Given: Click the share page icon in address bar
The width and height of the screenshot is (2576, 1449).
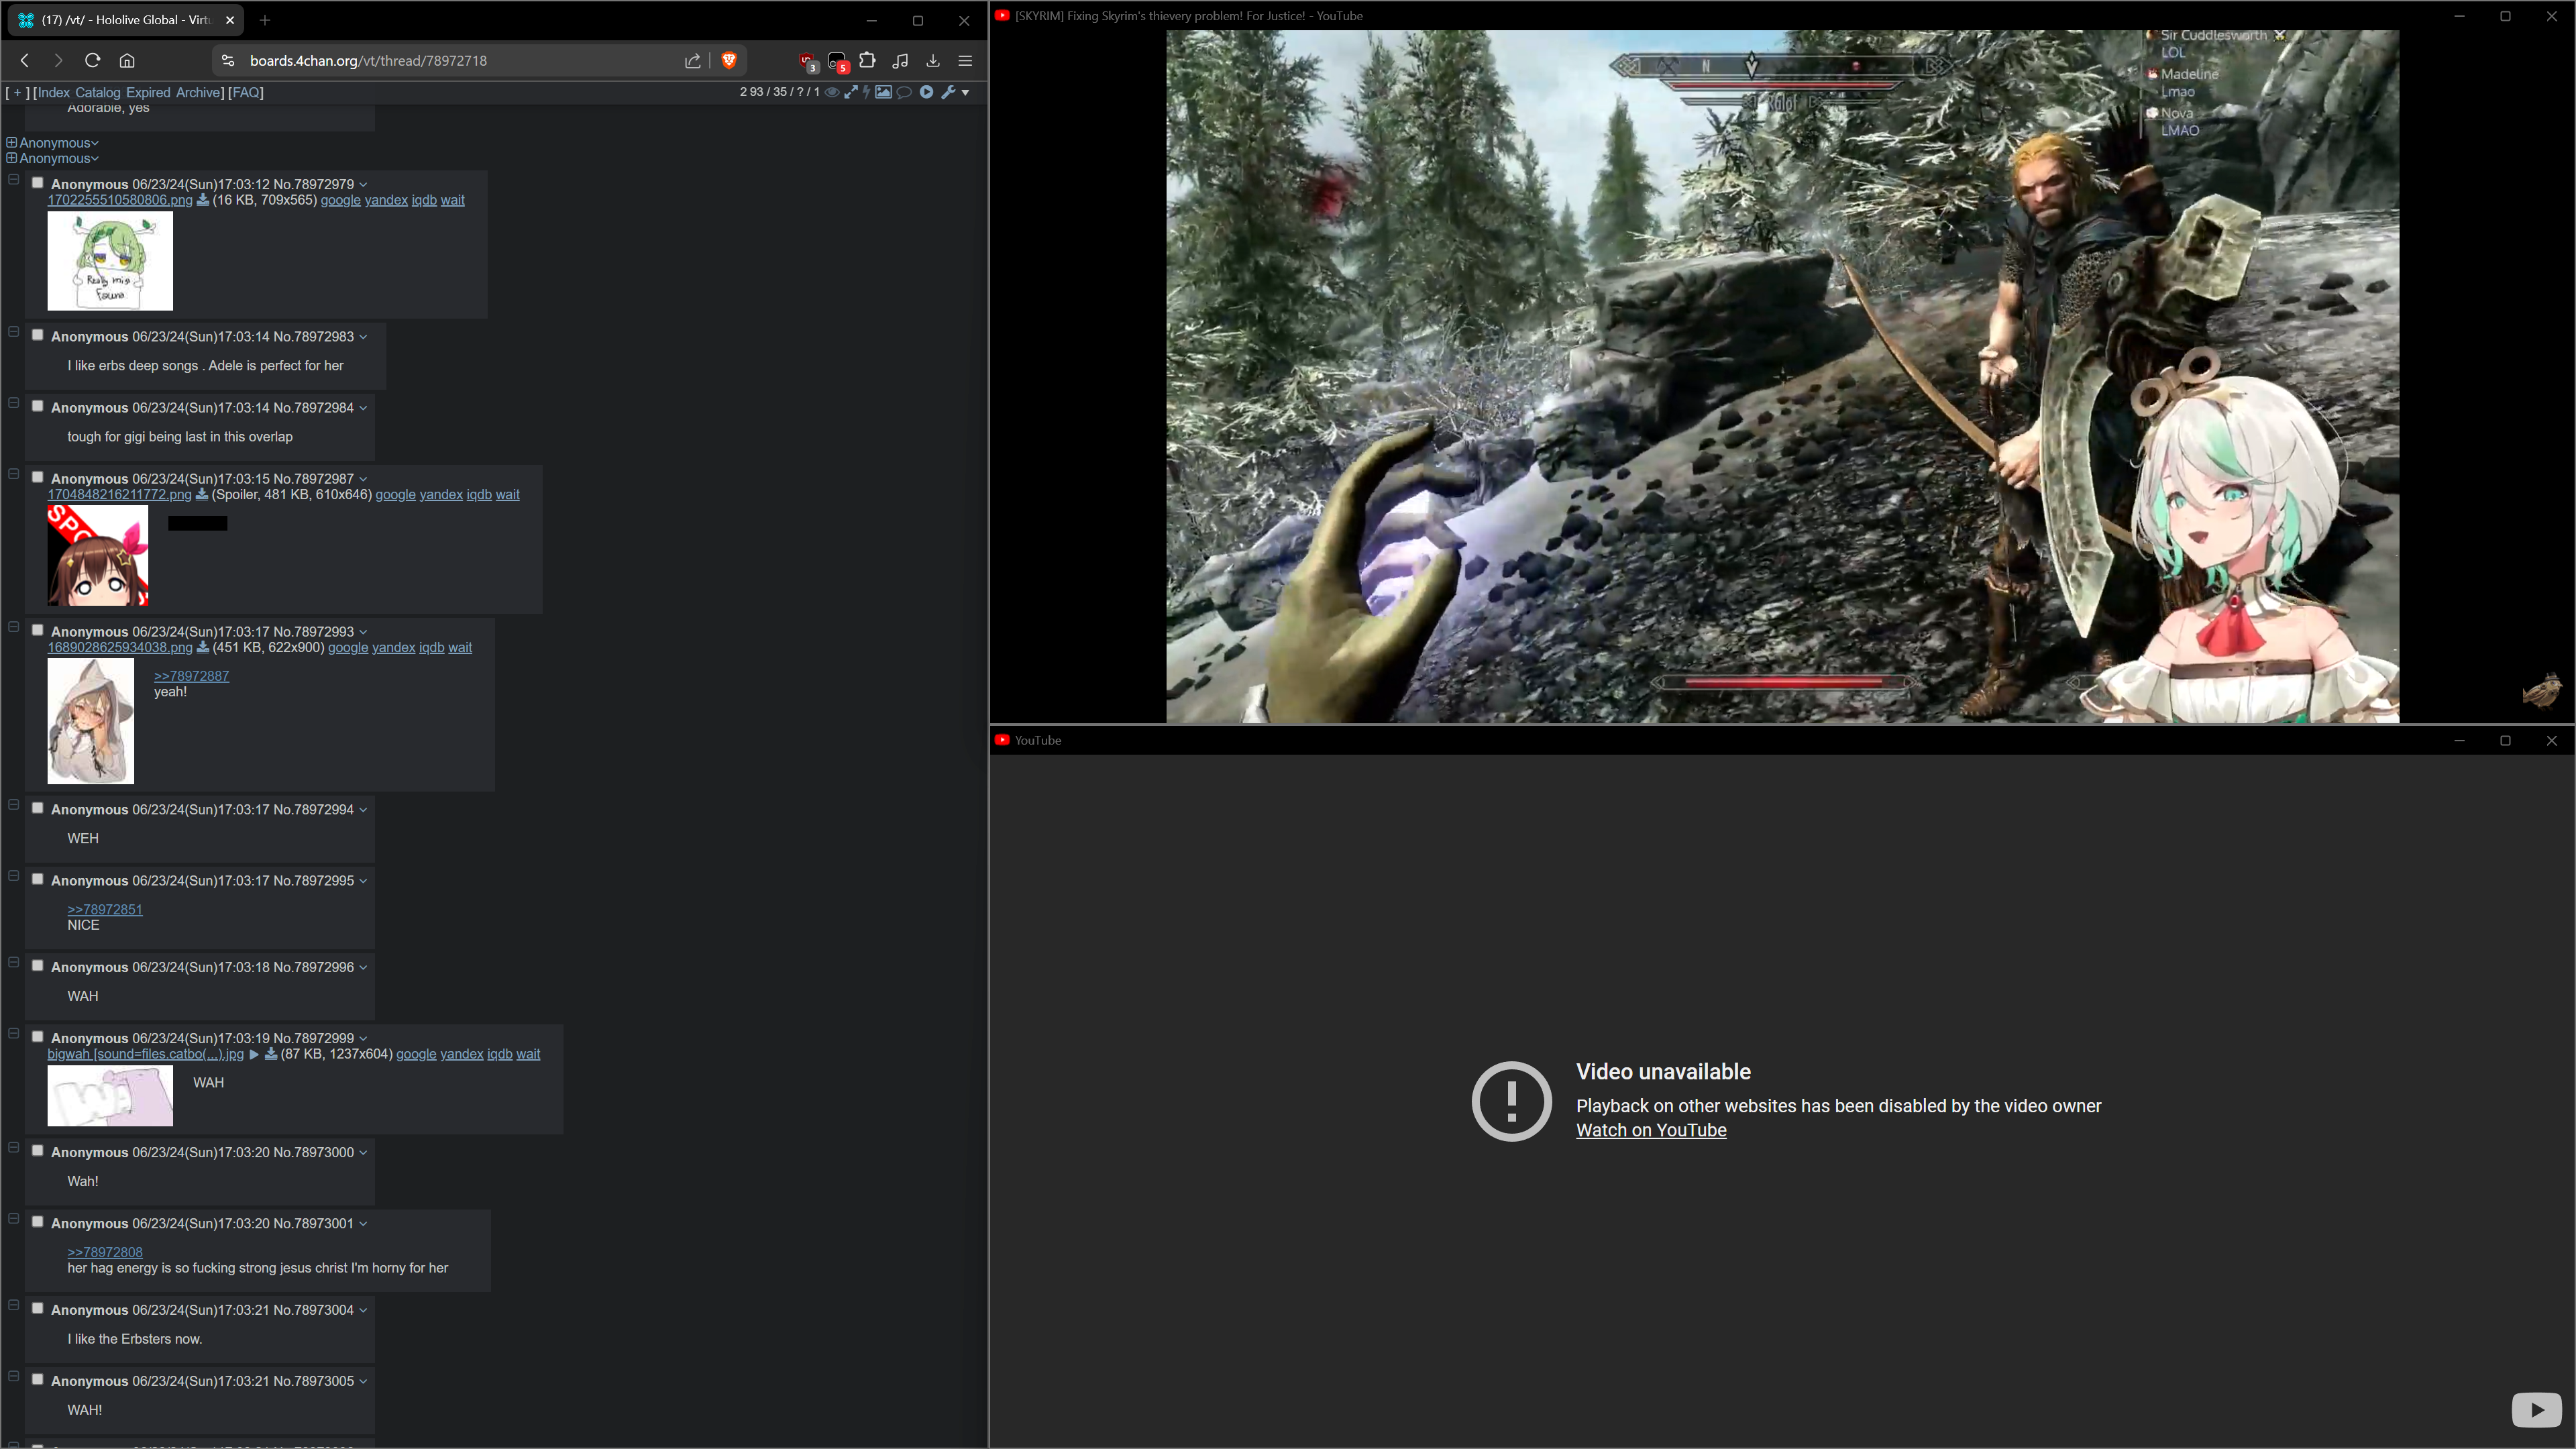Looking at the screenshot, I should [692, 60].
